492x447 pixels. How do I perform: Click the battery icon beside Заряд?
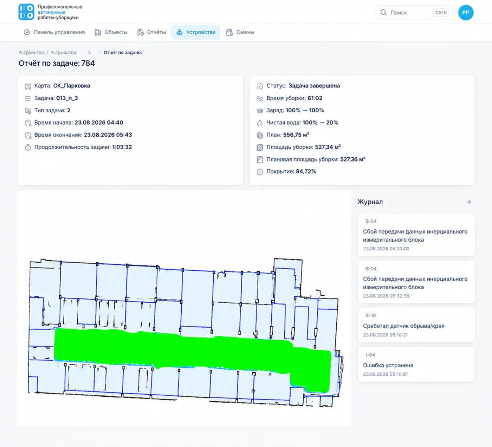[260, 111]
